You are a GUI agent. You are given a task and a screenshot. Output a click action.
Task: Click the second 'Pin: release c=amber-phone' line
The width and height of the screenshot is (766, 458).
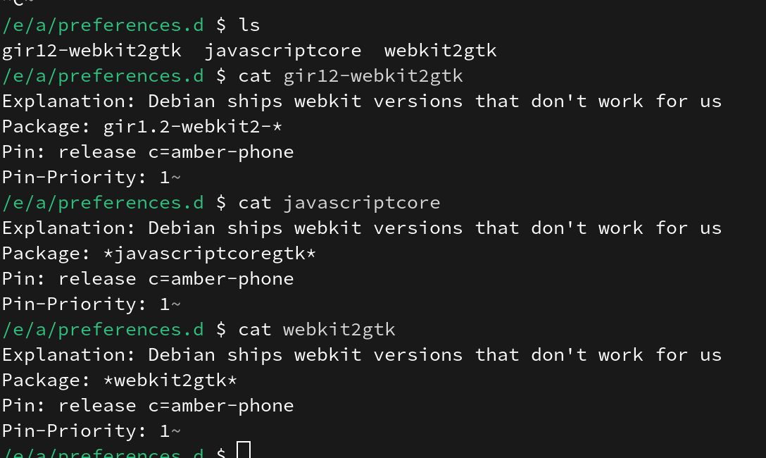click(x=148, y=278)
